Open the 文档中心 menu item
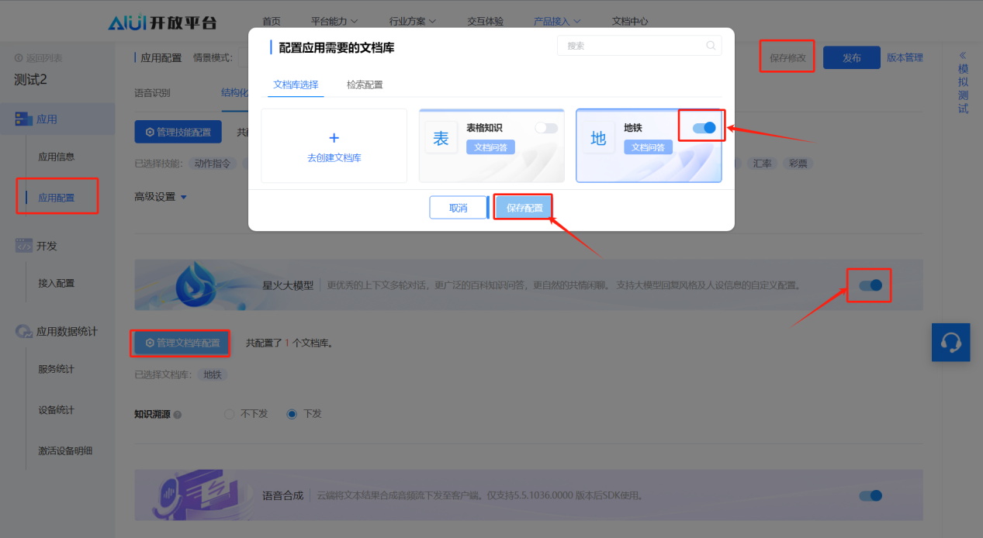Screen dimensions: 983x538 point(629,21)
